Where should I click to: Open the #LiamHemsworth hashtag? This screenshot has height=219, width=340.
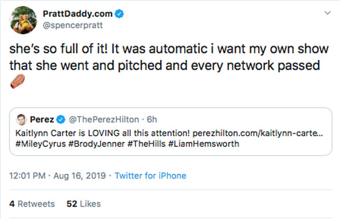coord(204,144)
